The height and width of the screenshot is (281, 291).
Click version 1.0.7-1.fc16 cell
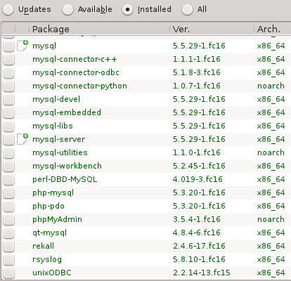click(x=197, y=86)
